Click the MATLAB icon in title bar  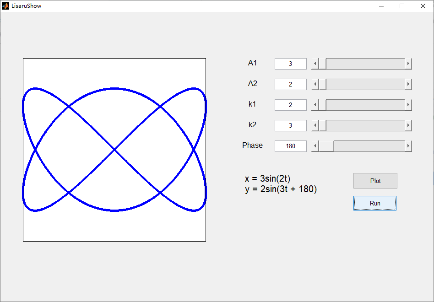coord(5,6)
